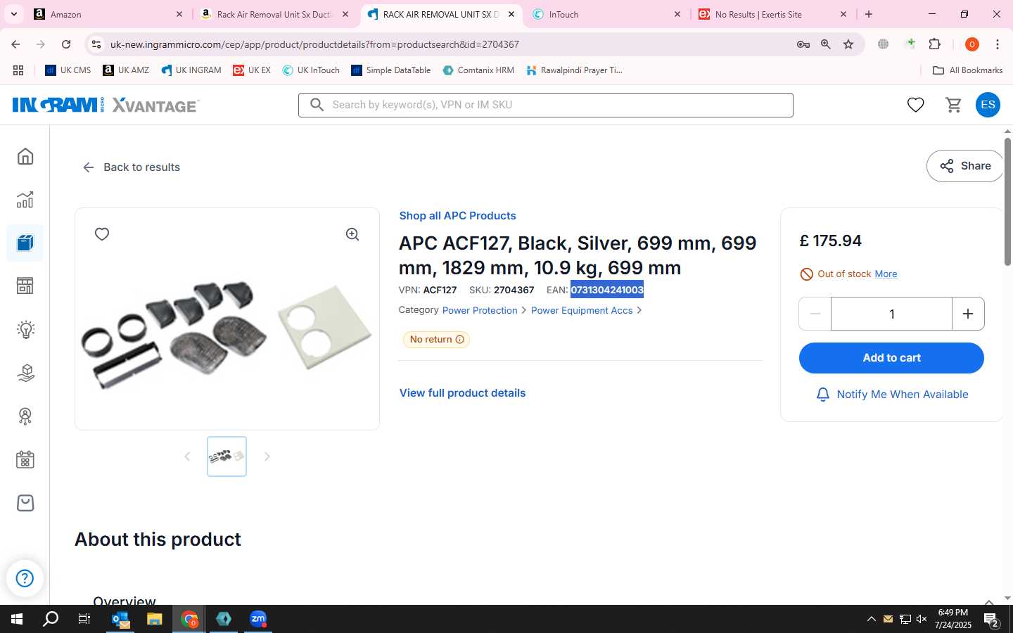
Task: Click the lightbulb icon in the sidebar
Action: coord(25,329)
